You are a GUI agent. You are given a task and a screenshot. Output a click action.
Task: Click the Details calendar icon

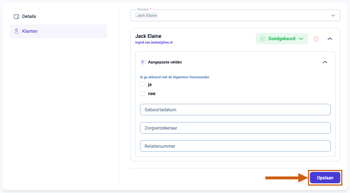16,17
